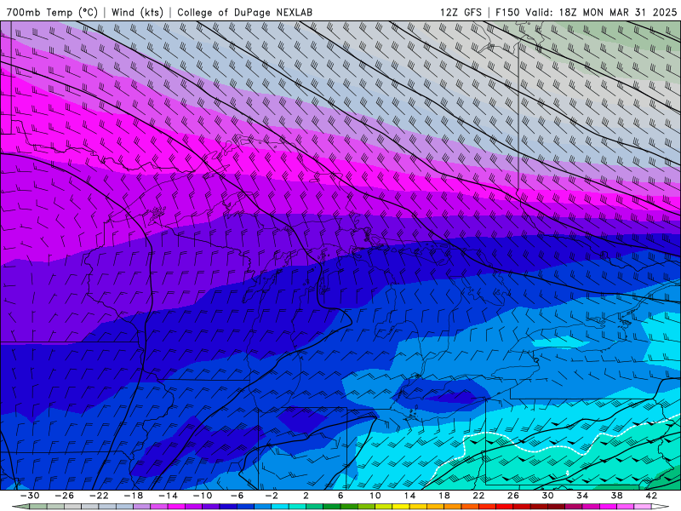Viewport: 681px width, 511px height.
Task: Click the -6 colorbar label
Action: pos(237,496)
